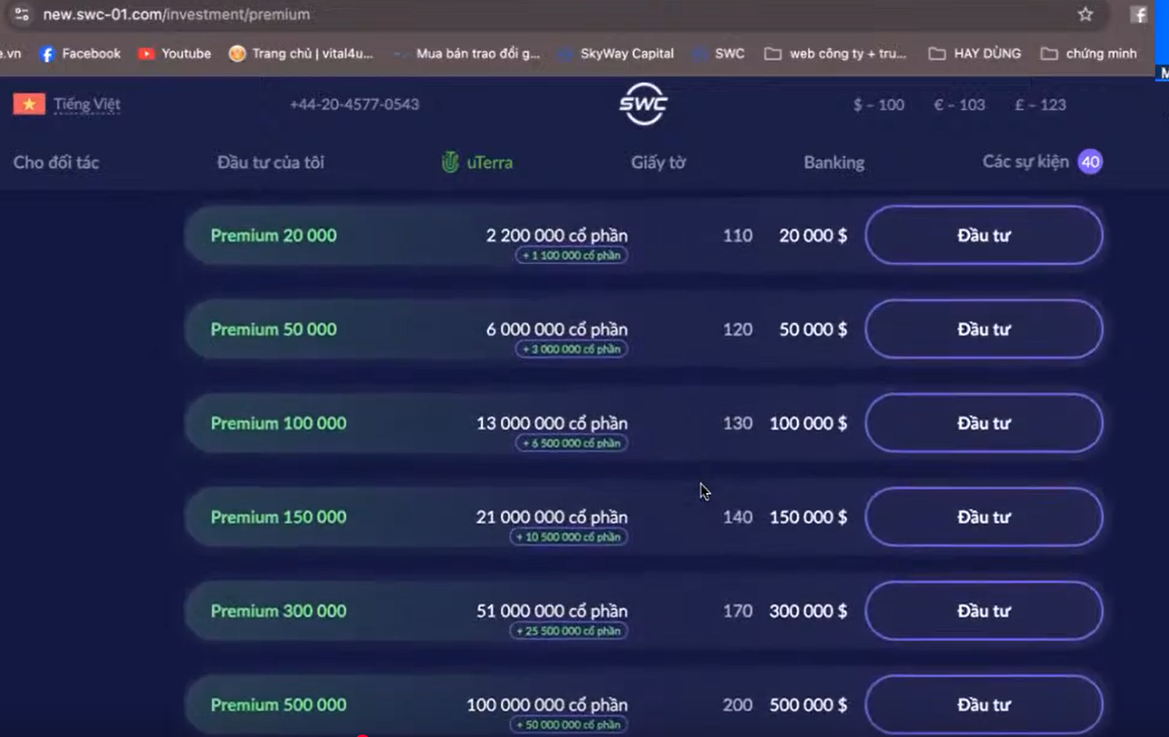Expand the web công ty bookmarks folder

(x=835, y=54)
